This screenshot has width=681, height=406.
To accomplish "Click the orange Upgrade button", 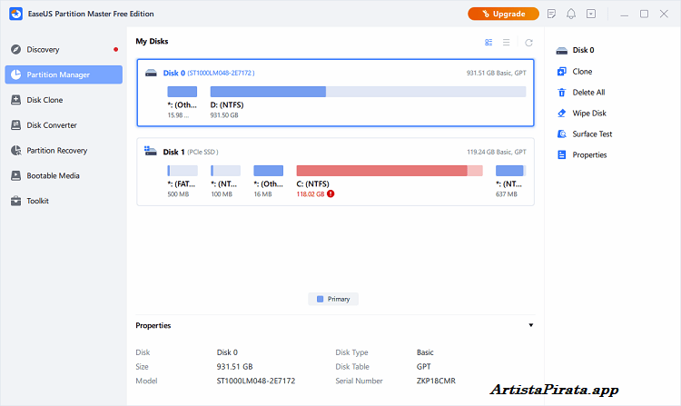I will [x=503, y=14].
